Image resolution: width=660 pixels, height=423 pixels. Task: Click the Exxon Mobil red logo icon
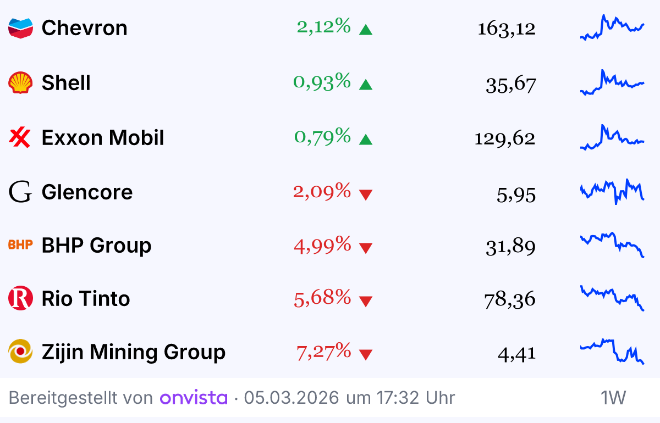pyautogui.click(x=20, y=137)
